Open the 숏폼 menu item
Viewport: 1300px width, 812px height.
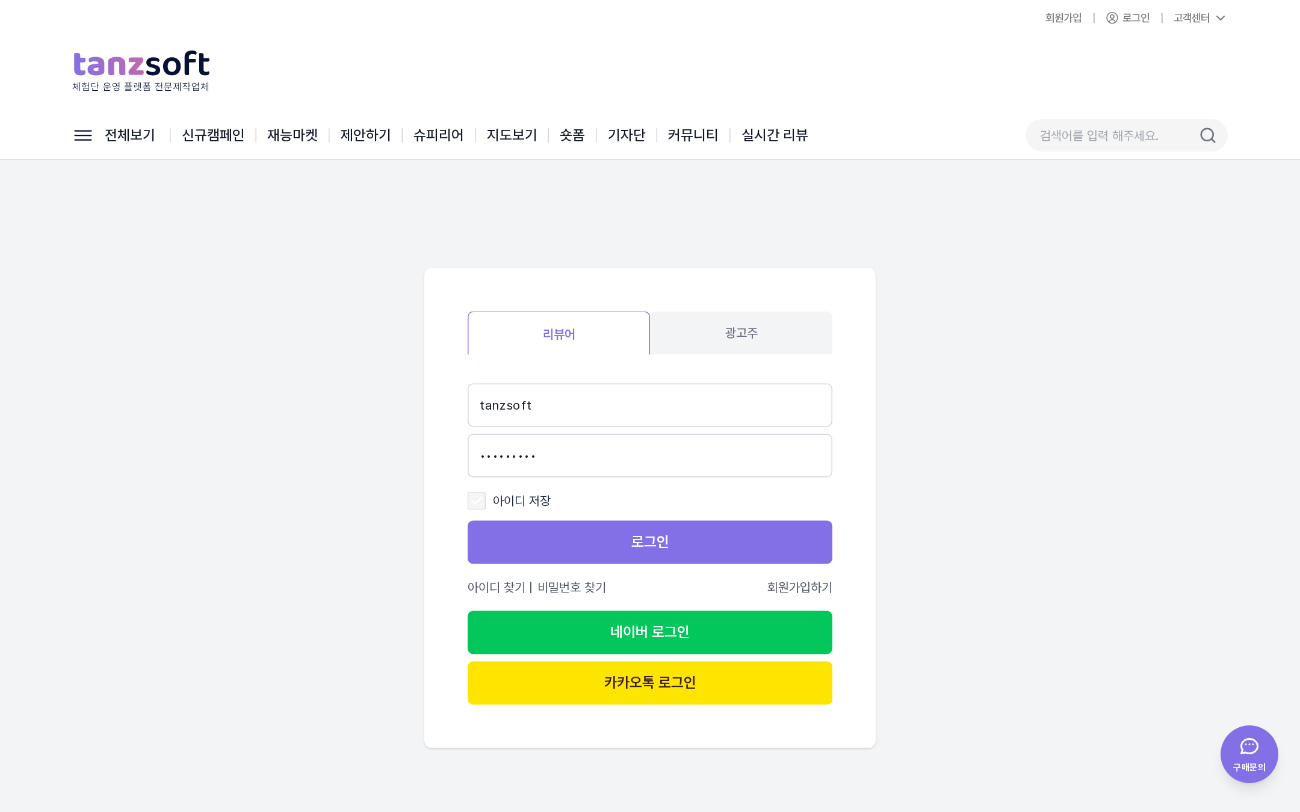[x=572, y=135]
